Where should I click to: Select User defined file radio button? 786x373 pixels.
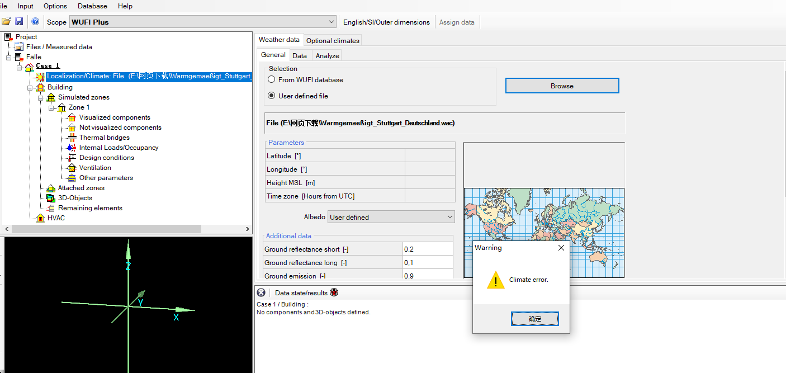point(272,96)
